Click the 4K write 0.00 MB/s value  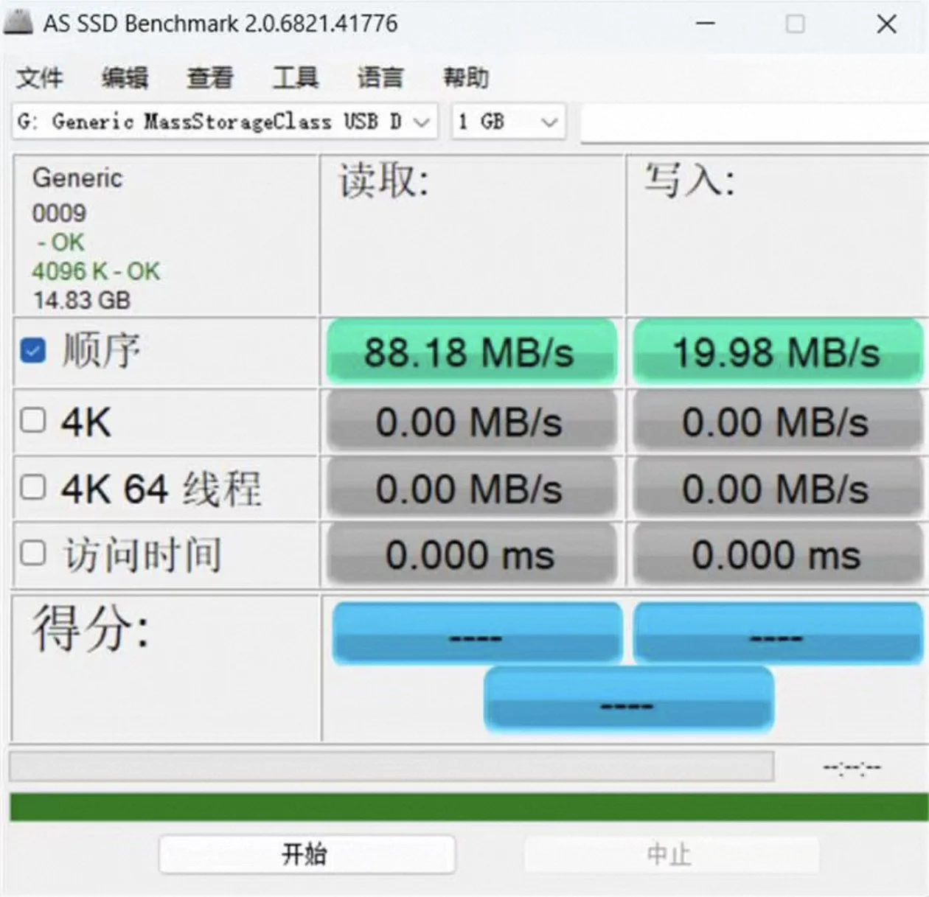click(x=777, y=422)
